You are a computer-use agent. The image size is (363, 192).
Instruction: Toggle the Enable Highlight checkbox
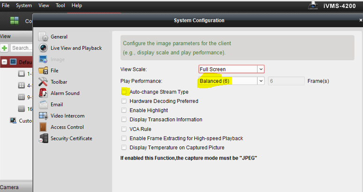124,110
